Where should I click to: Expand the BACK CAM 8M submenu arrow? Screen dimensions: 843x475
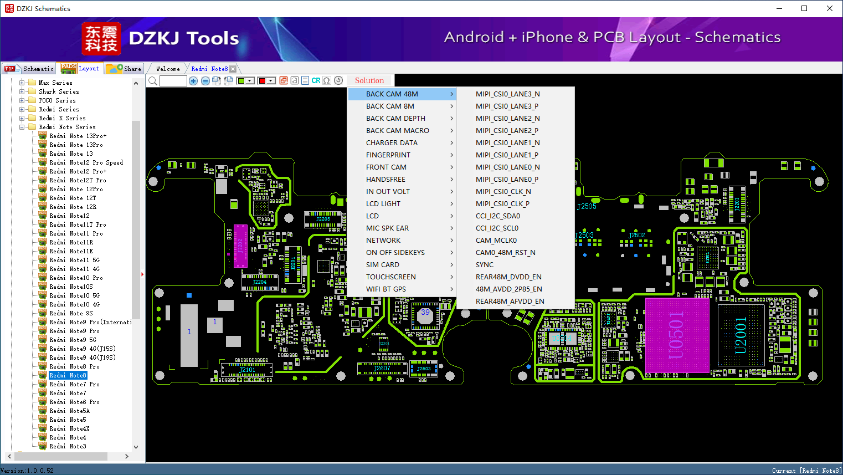tap(451, 106)
